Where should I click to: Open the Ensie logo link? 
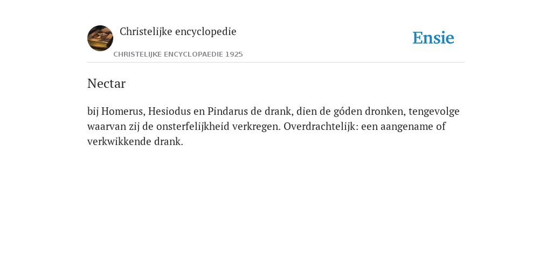pos(433,38)
